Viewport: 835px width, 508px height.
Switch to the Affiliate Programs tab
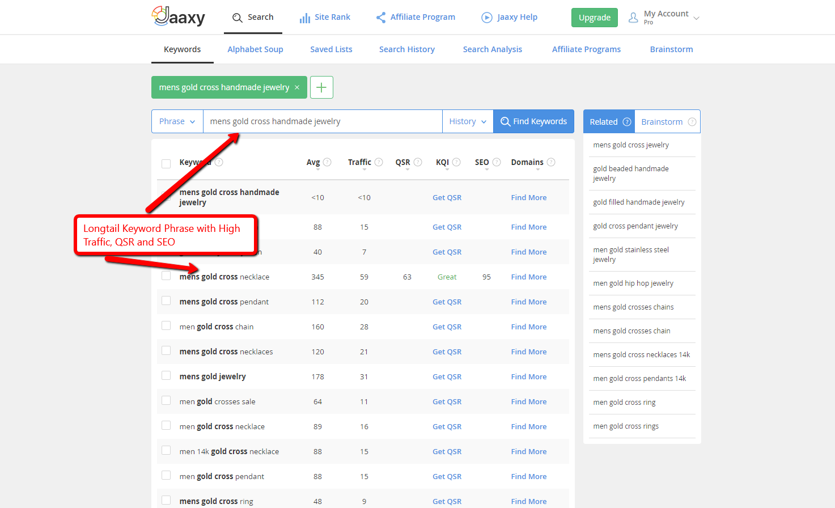coord(586,49)
